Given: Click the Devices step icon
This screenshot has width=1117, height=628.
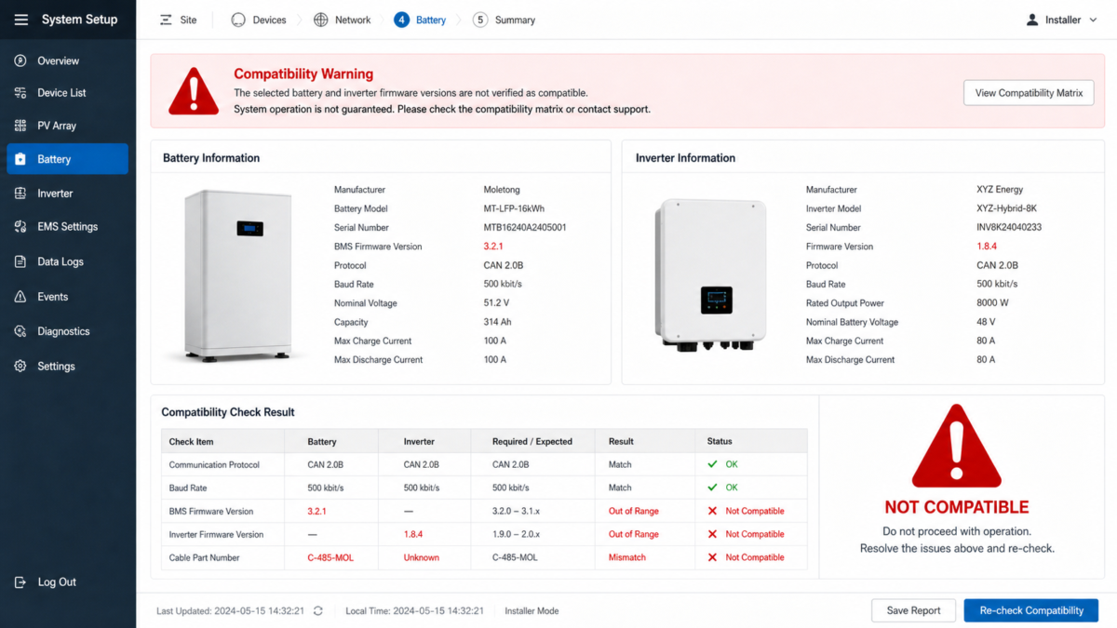Looking at the screenshot, I should coord(238,20).
